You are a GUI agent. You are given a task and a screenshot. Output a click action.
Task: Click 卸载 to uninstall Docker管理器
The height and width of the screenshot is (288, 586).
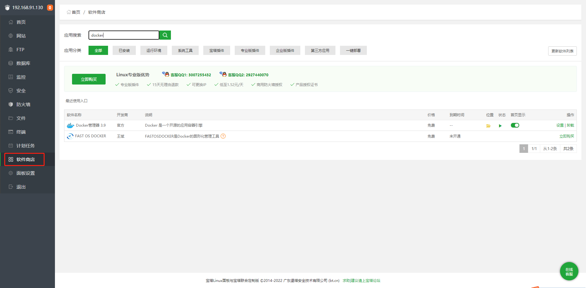[x=570, y=125]
